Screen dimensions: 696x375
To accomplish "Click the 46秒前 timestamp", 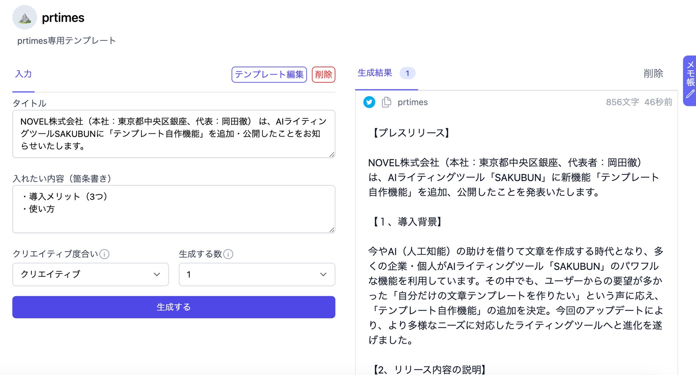I will pyautogui.click(x=658, y=102).
